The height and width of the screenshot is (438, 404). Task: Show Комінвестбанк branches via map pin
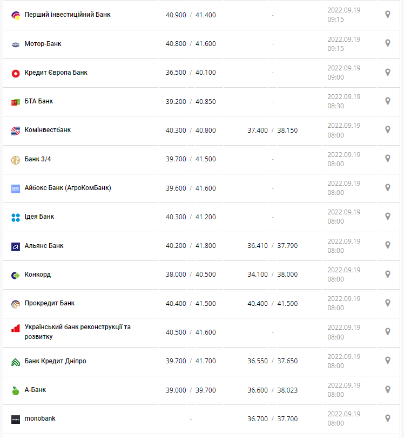tap(387, 129)
